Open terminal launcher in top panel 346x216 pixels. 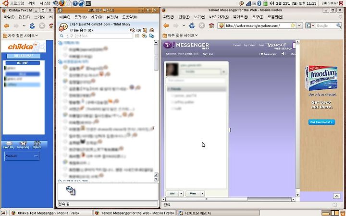point(88,3)
